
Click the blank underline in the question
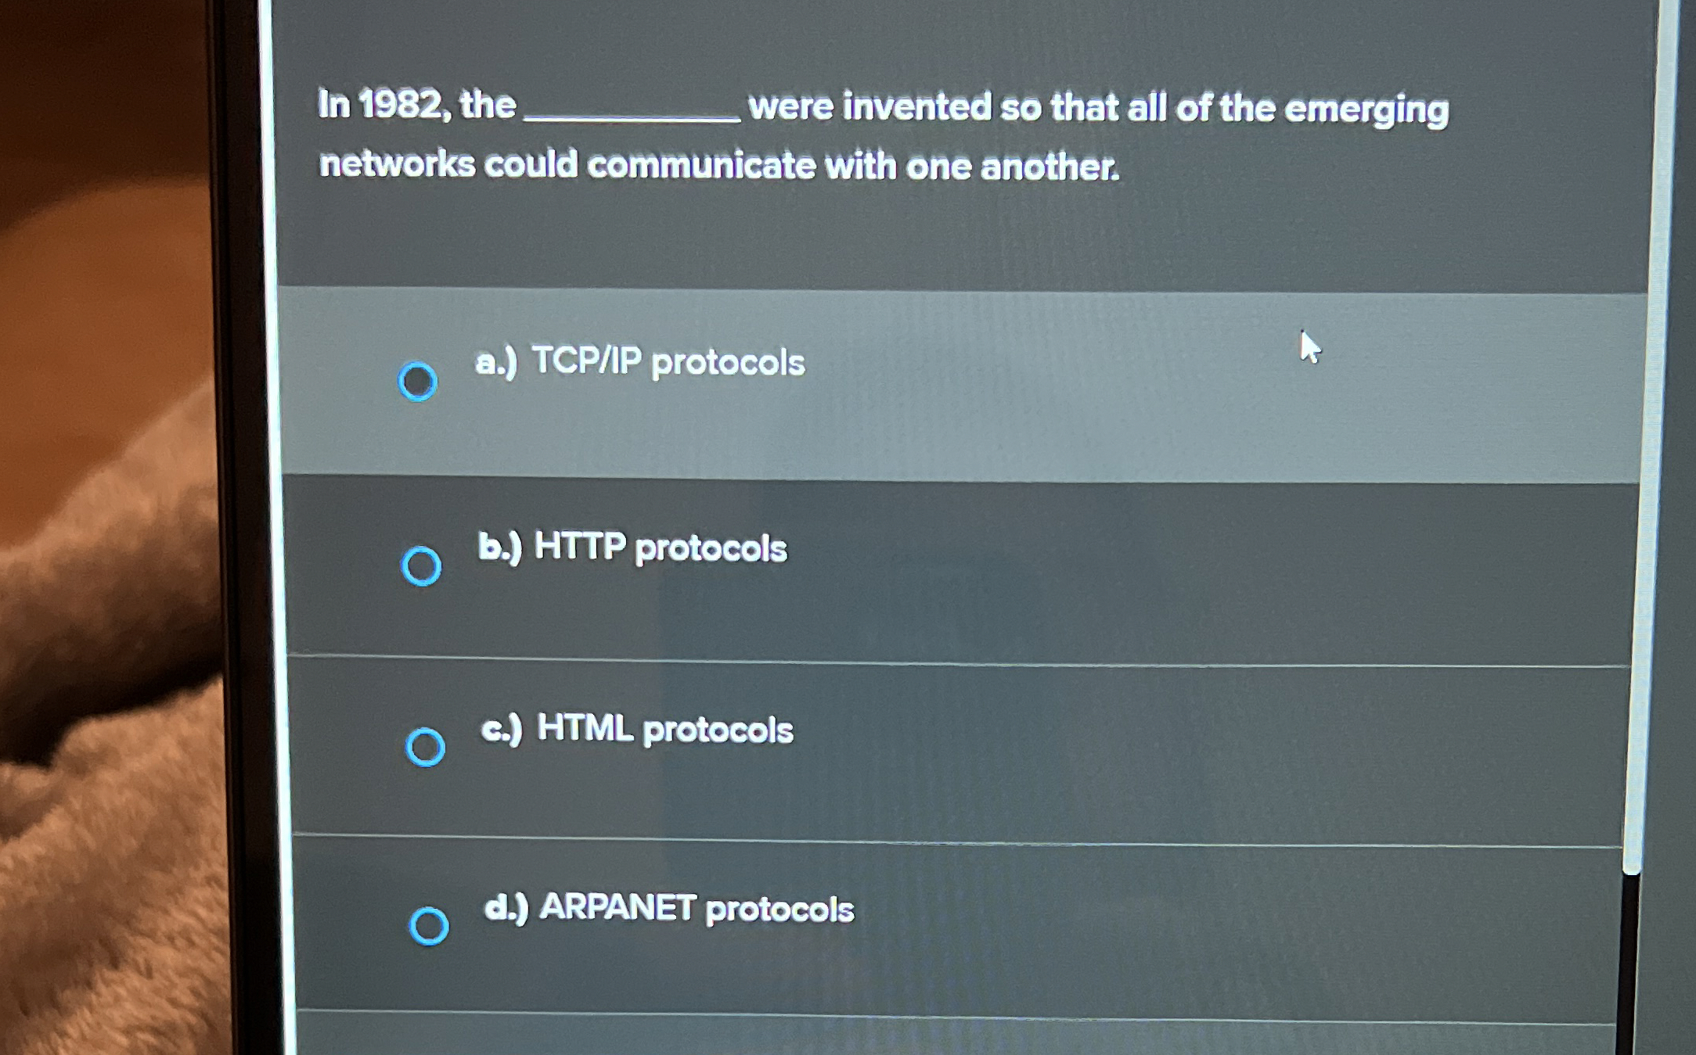(632, 117)
